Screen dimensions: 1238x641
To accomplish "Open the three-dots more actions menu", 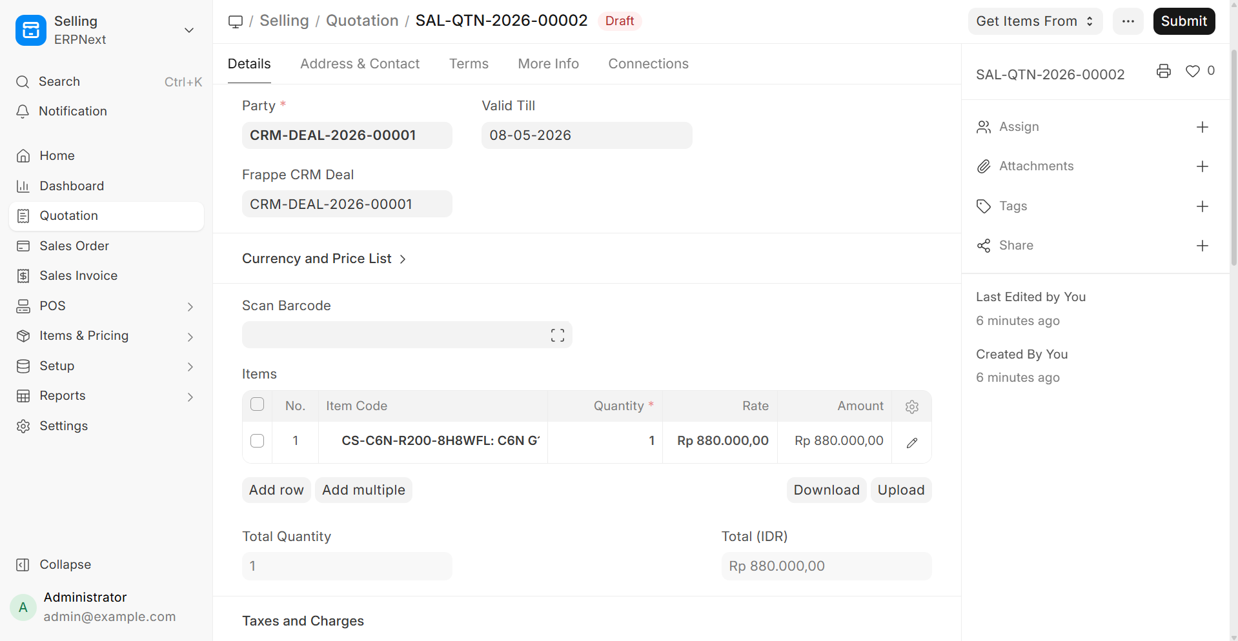I will 1128,21.
